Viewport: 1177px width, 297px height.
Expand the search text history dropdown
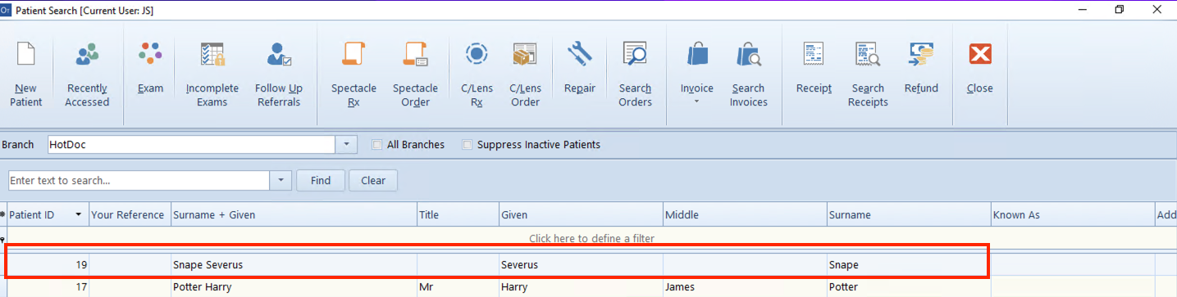coord(281,180)
